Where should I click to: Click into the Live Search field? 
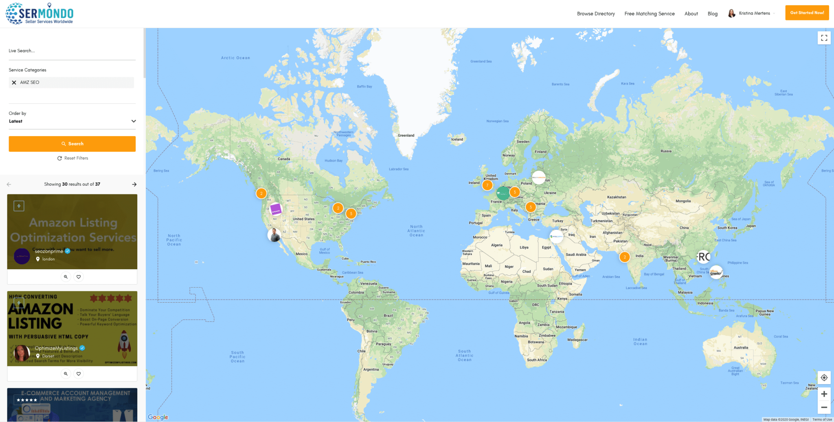72,51
